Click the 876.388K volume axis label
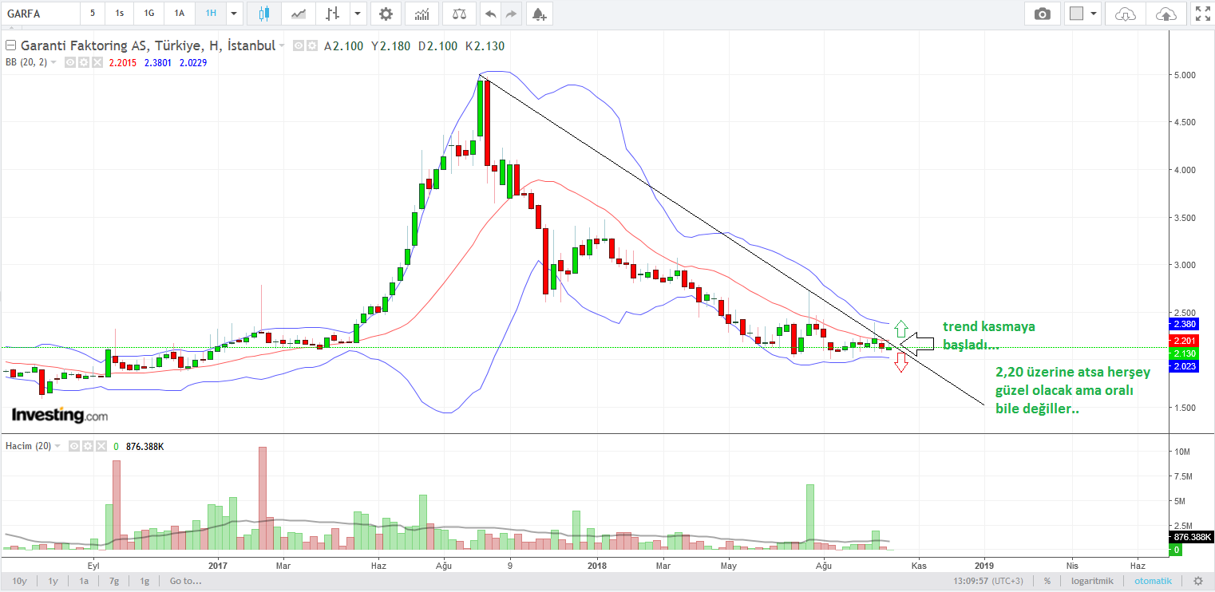The width and height of the screenshot is (1215, 592). pyautogui.click(x=1191, y=538)
